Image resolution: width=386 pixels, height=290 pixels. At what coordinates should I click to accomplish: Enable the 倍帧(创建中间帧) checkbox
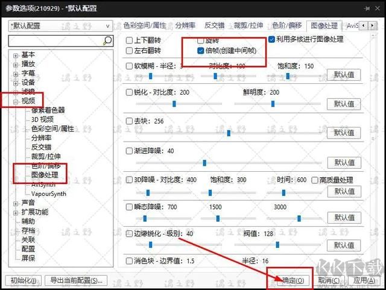click(201, 50)
